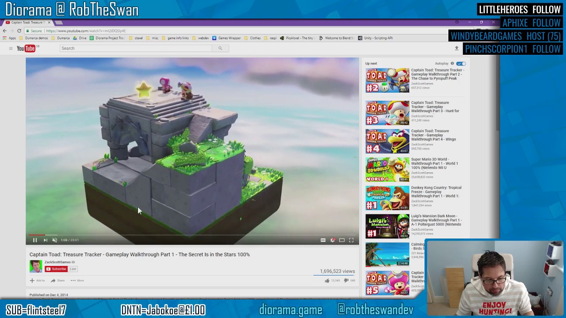Focus the YouTube search field

click(136, 48)
